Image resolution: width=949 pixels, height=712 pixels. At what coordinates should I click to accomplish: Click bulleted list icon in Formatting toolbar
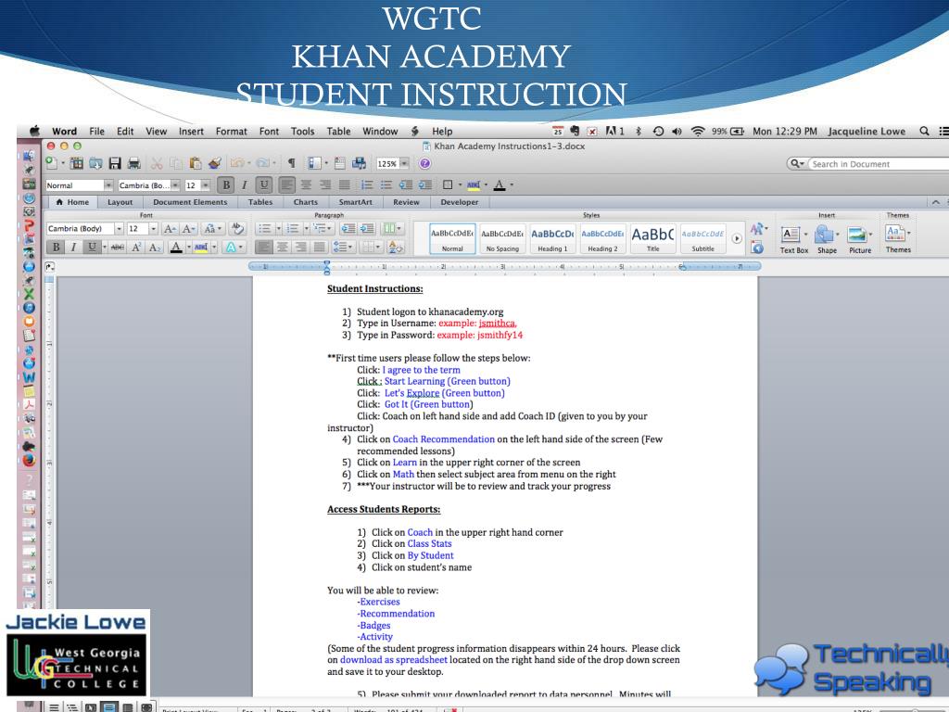(x=386, y=184)
